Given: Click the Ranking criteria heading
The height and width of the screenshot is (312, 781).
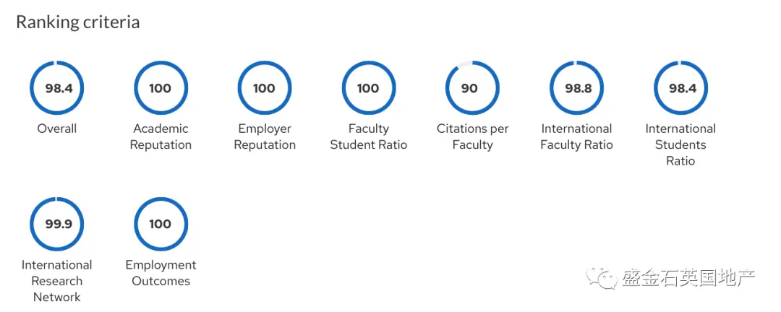Looking at the screenshot, I should point(77,22).
